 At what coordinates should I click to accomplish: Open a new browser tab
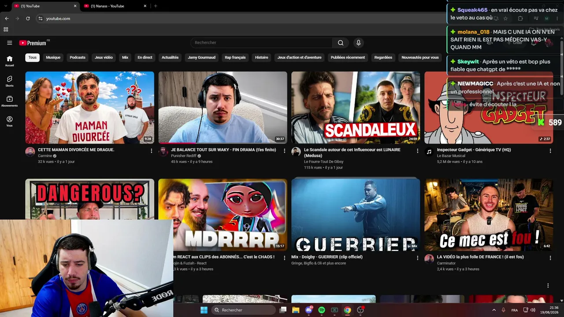tap(156, 6)
